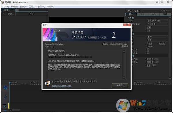173x113 pixels.
Task: Switch to the 基本 properties tab
Action: click(x=131, y=14)
